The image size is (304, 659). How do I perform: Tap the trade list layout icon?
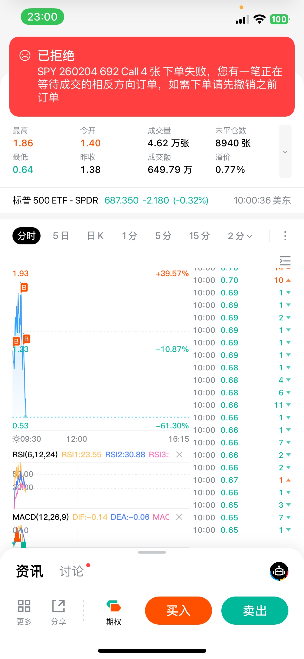[285, 261]
